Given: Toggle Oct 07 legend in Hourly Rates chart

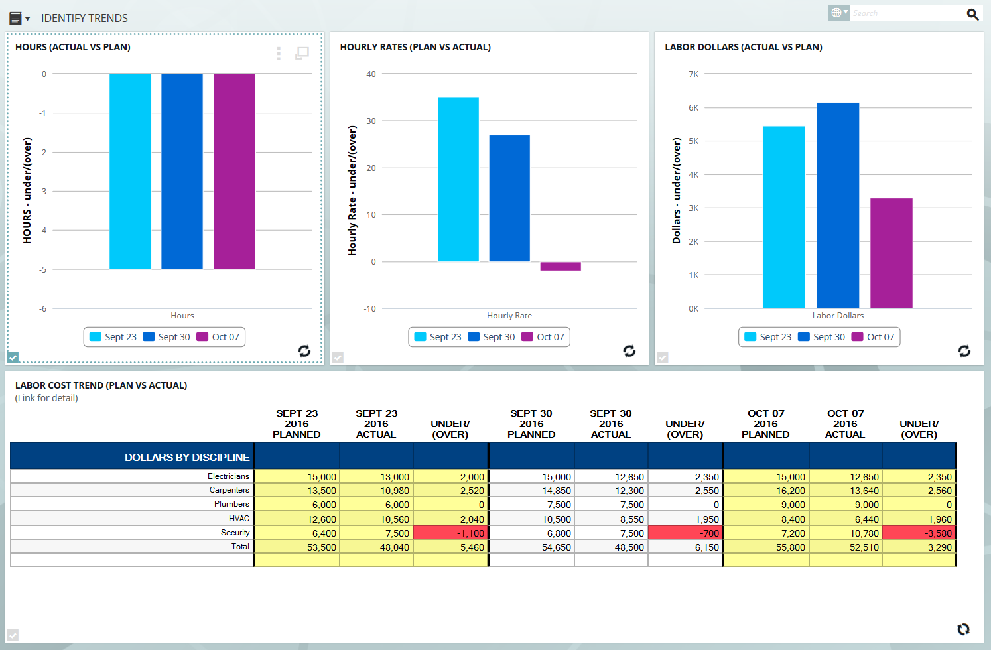Looking at the screenshot, I should [x=543, y=337].
